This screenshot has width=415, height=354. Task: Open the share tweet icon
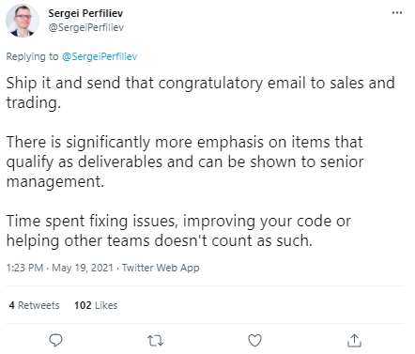click(354, 341)
